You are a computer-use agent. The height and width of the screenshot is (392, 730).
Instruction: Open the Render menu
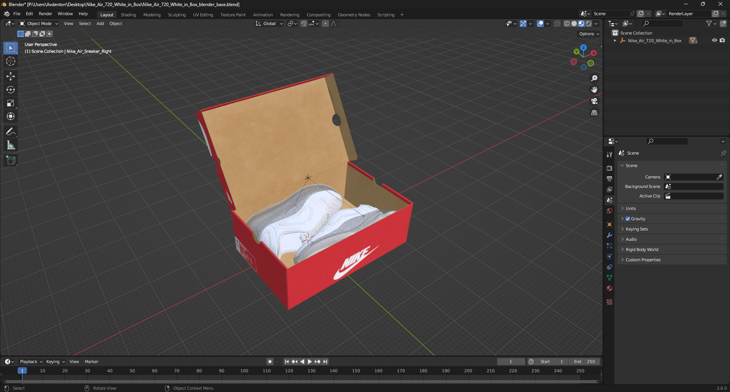pos(45,14)
